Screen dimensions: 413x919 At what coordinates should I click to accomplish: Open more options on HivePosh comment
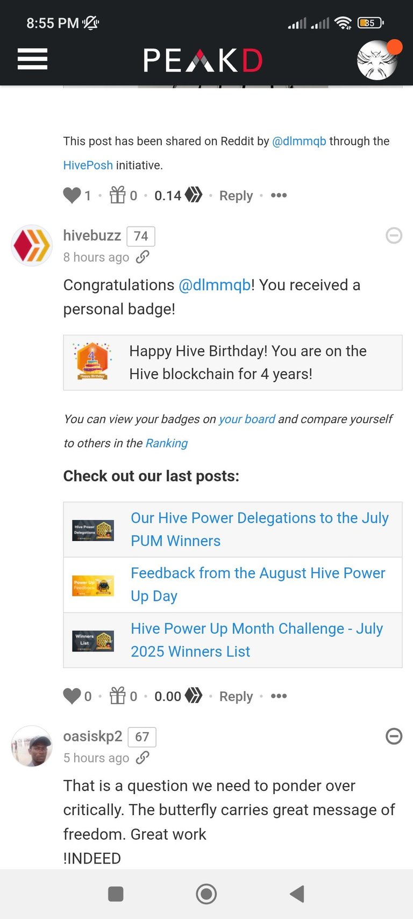(x=279, y=195)
